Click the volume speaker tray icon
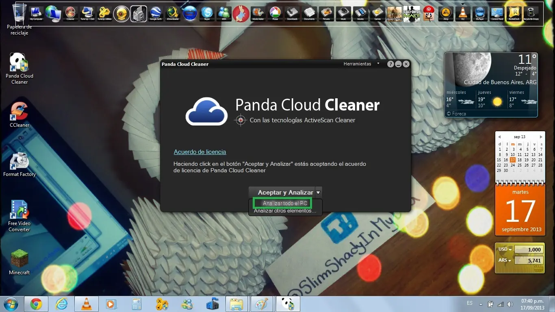The width and height of the screenshot is (555, 312). [510, 304]
